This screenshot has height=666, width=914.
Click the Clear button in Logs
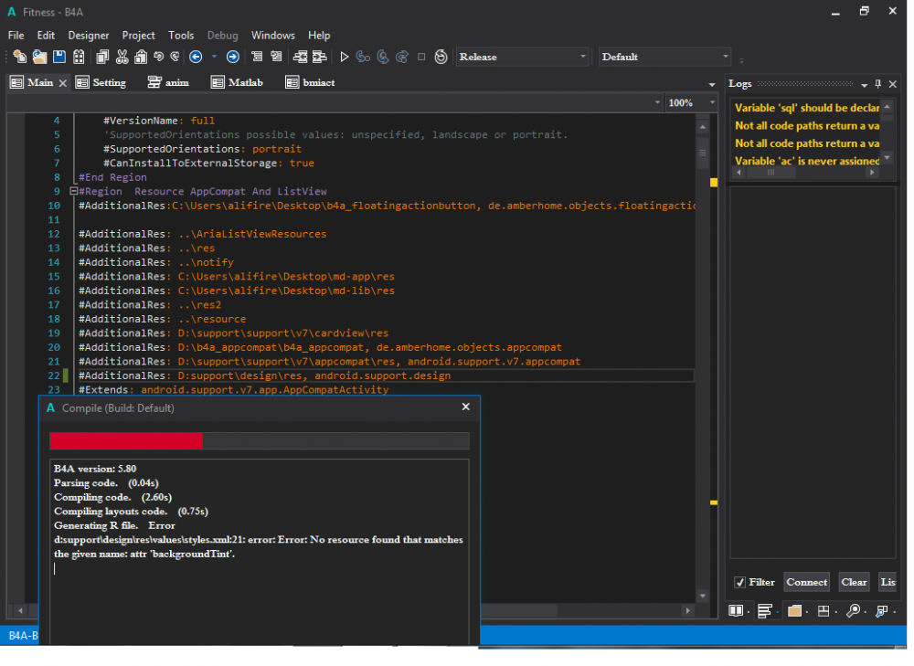coord(854,582)
